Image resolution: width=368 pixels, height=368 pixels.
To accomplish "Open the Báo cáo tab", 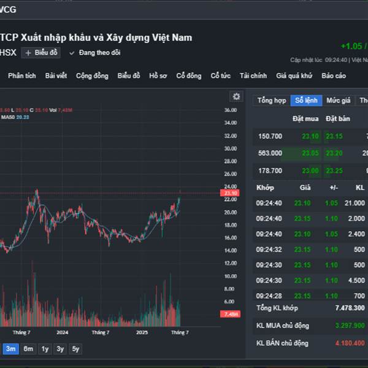I will [x=334, y=76].
